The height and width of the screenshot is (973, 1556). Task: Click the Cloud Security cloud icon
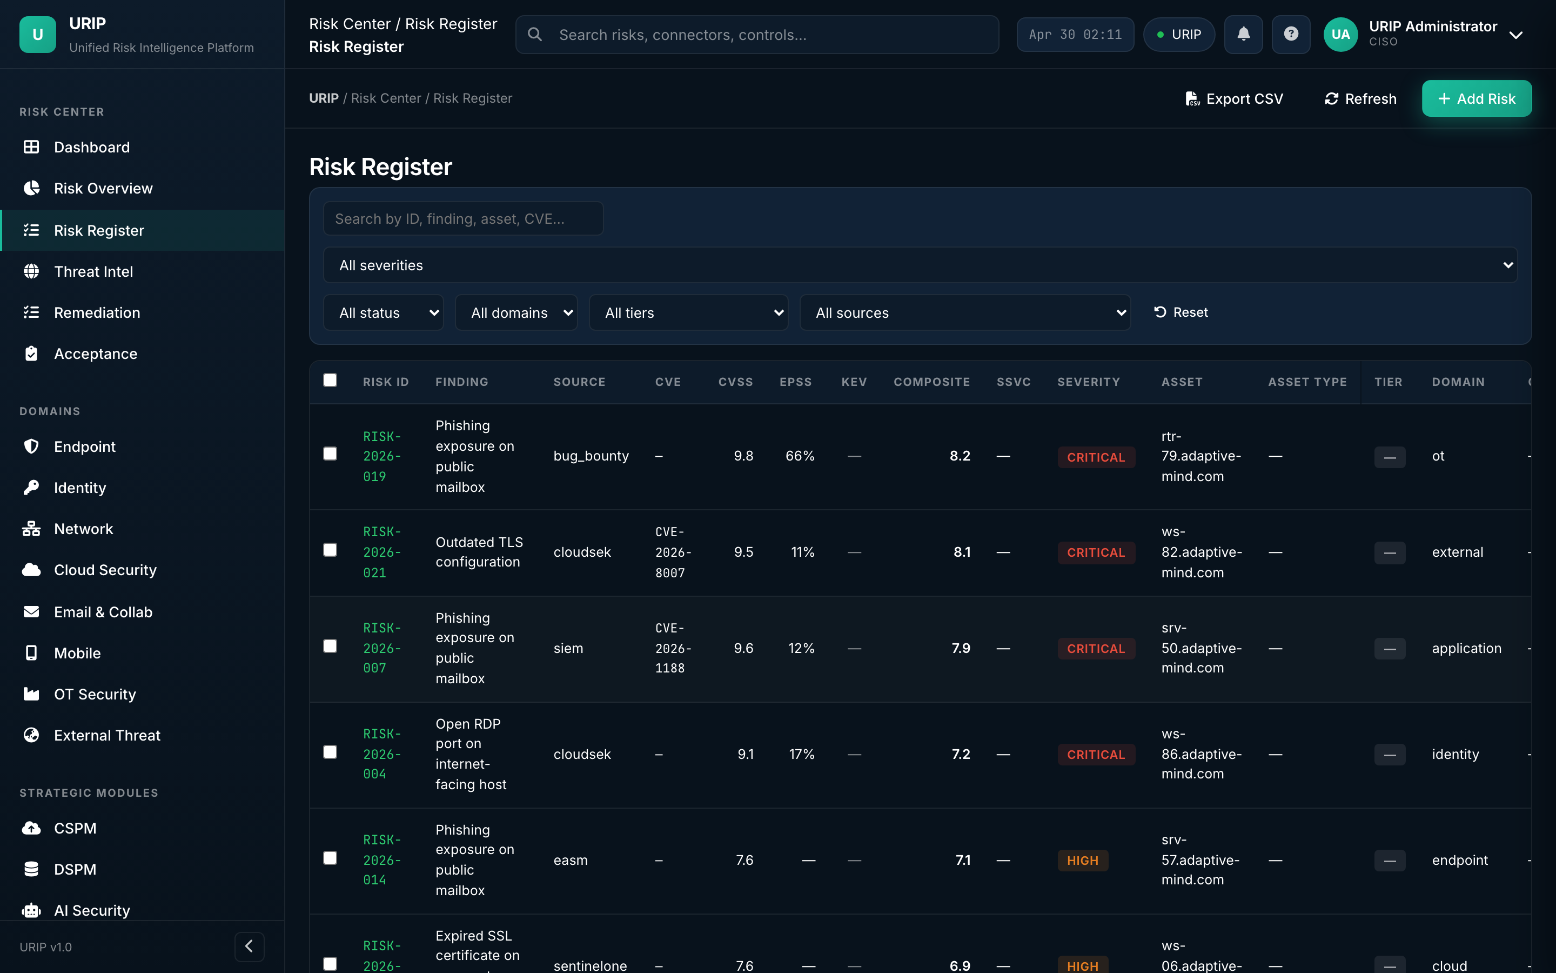click(31, 570)
